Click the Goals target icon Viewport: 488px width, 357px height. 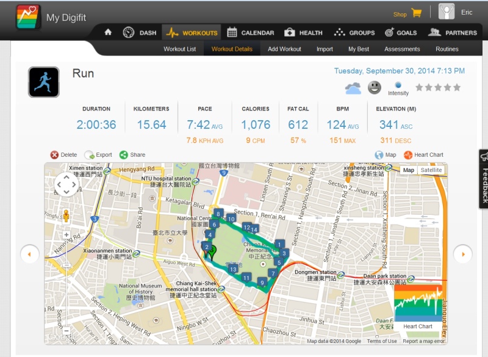(389, 32)
